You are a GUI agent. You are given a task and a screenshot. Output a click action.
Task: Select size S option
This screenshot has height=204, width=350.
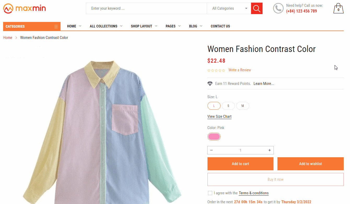pos(228,106)
